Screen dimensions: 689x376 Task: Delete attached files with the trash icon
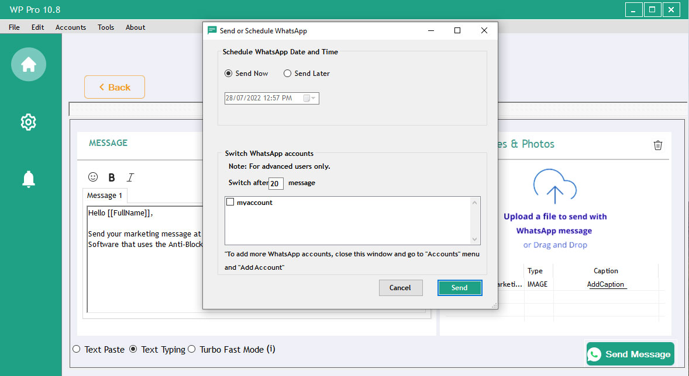tap(658, 145)
